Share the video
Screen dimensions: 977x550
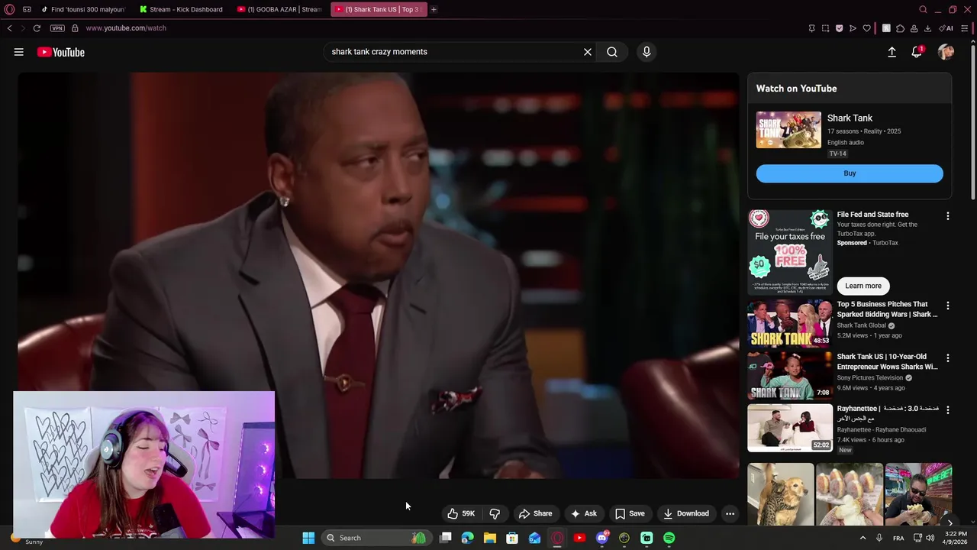pos(535,513)
